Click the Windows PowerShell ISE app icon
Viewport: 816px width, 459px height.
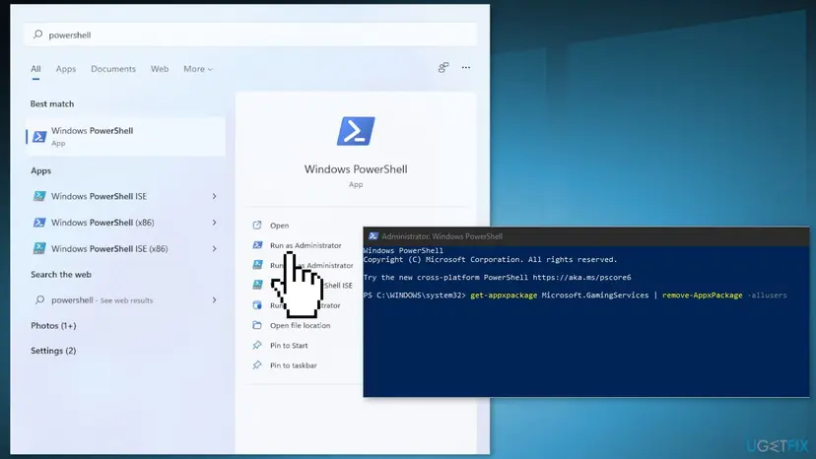click(39, 196)
